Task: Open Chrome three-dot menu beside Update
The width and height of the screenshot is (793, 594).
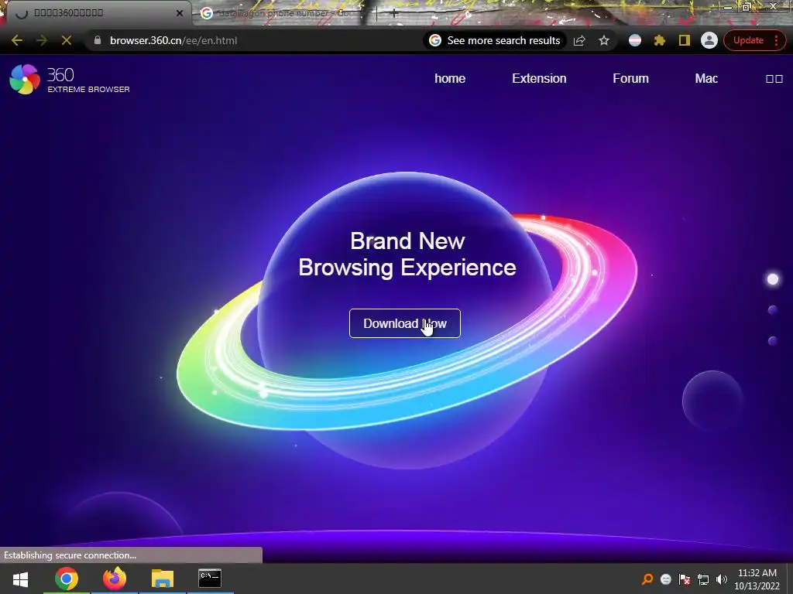Action: (x=776, y=40)
